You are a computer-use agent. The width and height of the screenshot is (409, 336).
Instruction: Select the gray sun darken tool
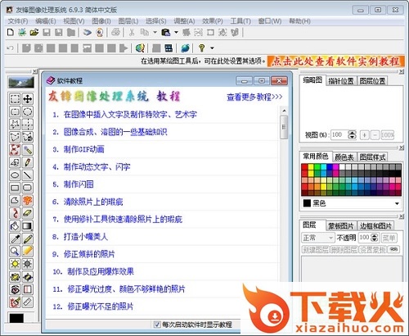click(28, 264)
